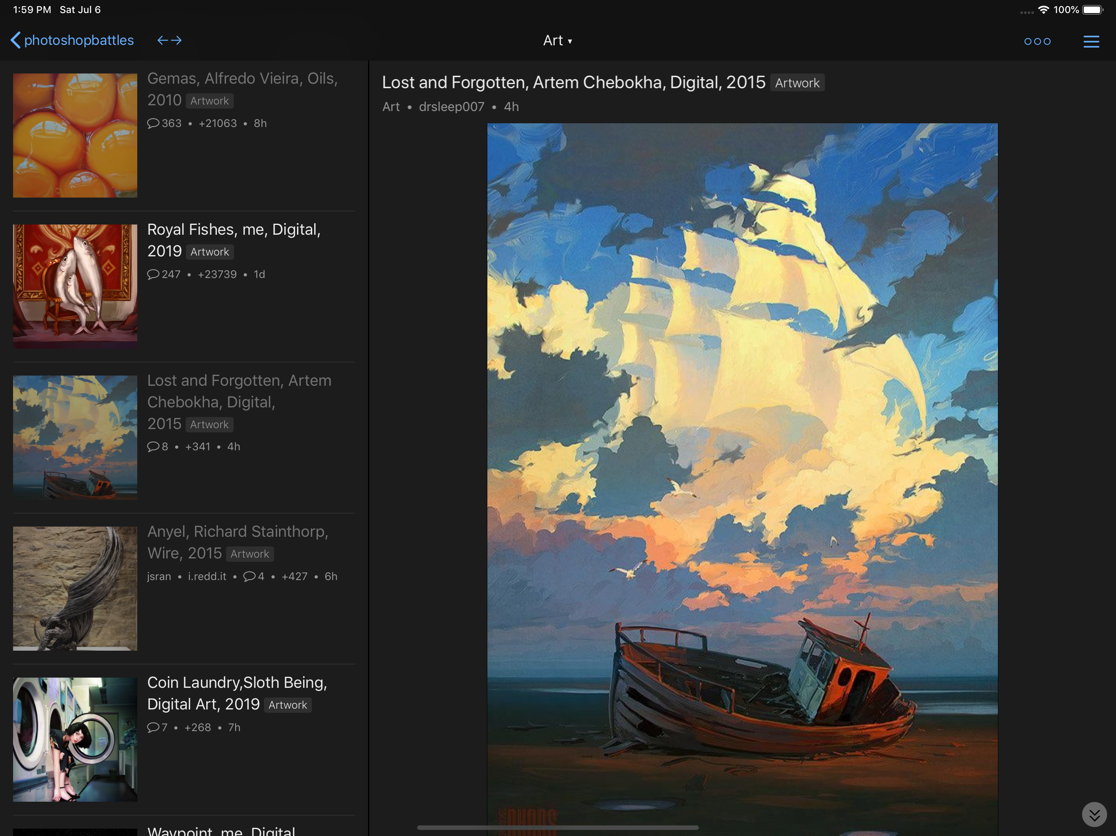Open comments on Lost and Forgotten list item
Viewport: 1116px width, 836px height.
click(x=157, y=447)
